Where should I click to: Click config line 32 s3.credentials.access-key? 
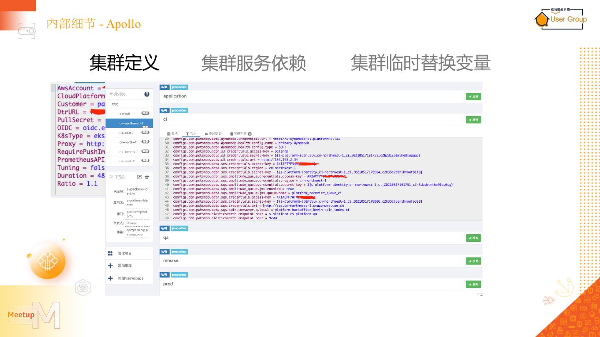point(230,151)
